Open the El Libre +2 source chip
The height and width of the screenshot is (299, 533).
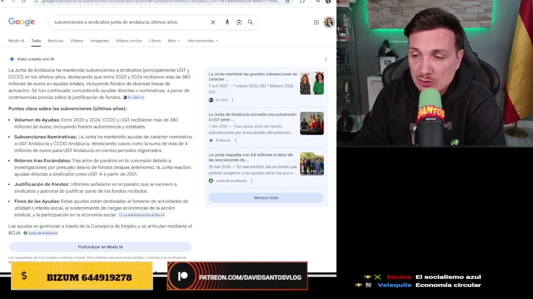point(134,98)
